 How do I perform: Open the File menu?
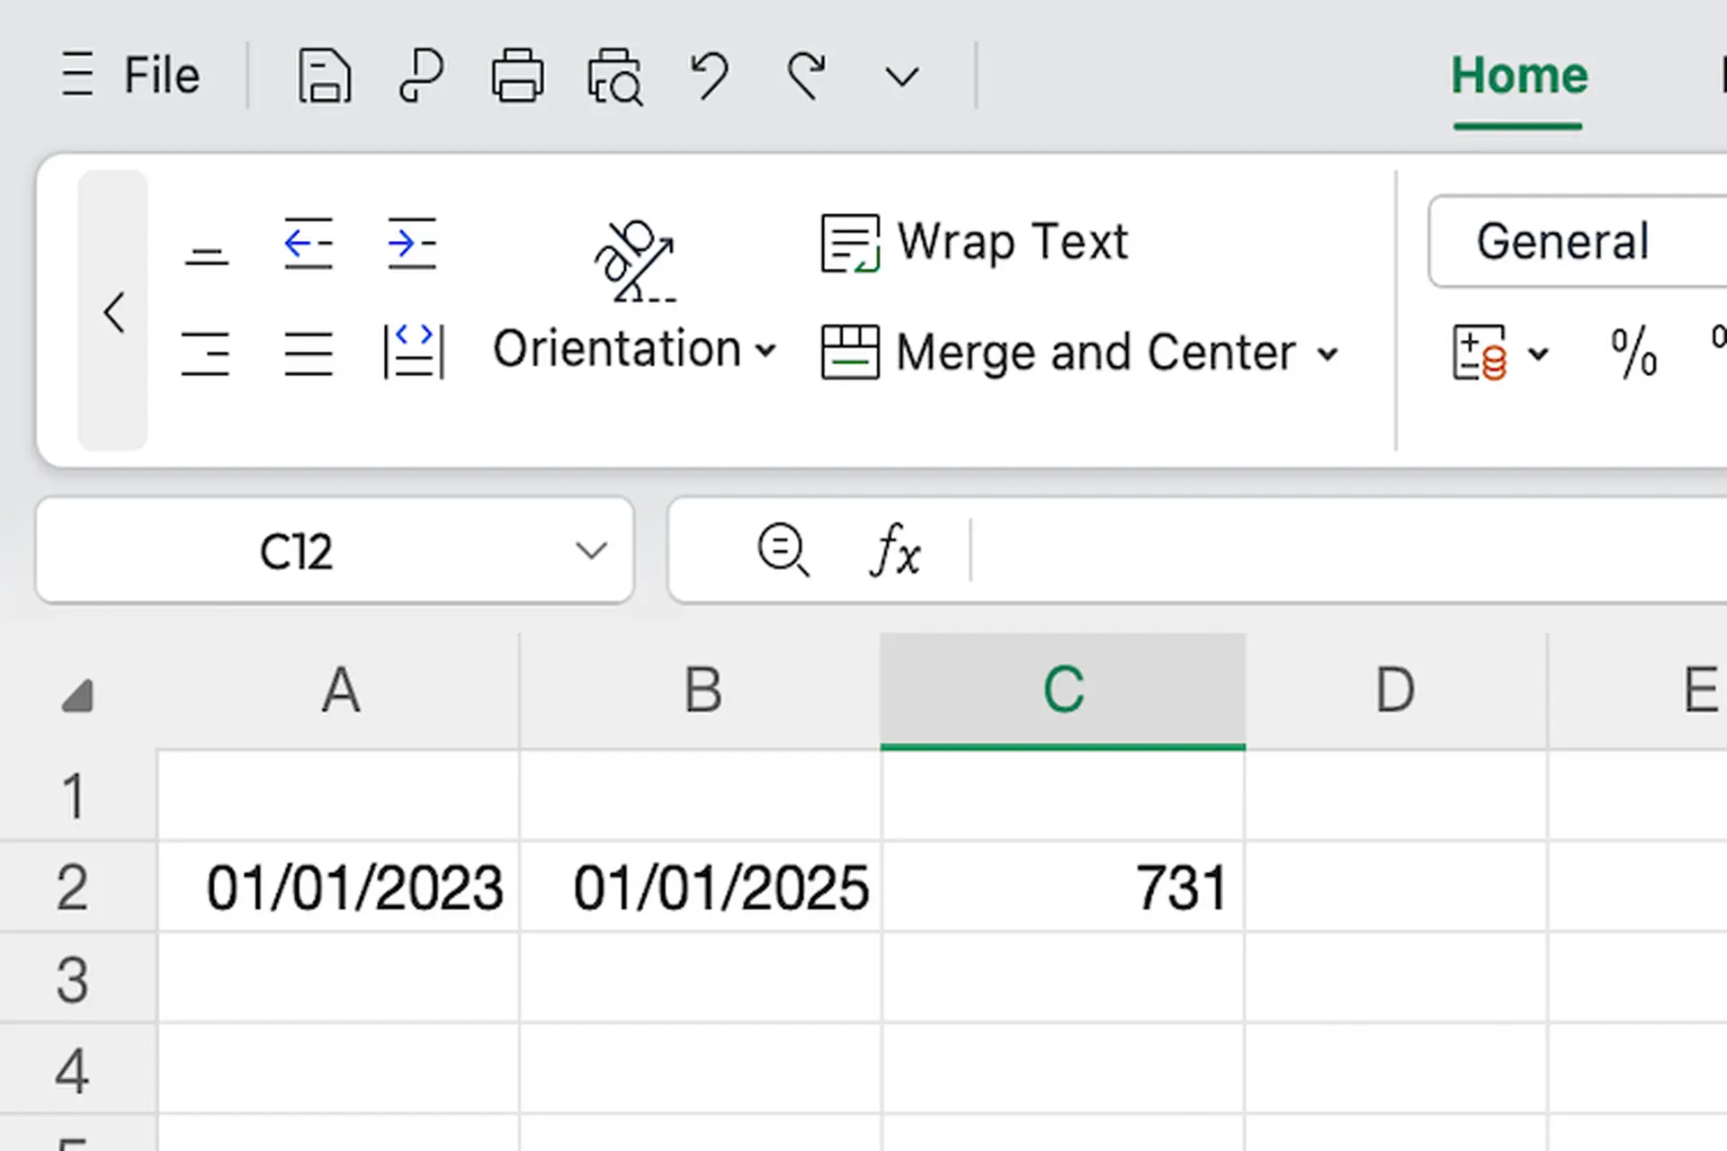162,75
